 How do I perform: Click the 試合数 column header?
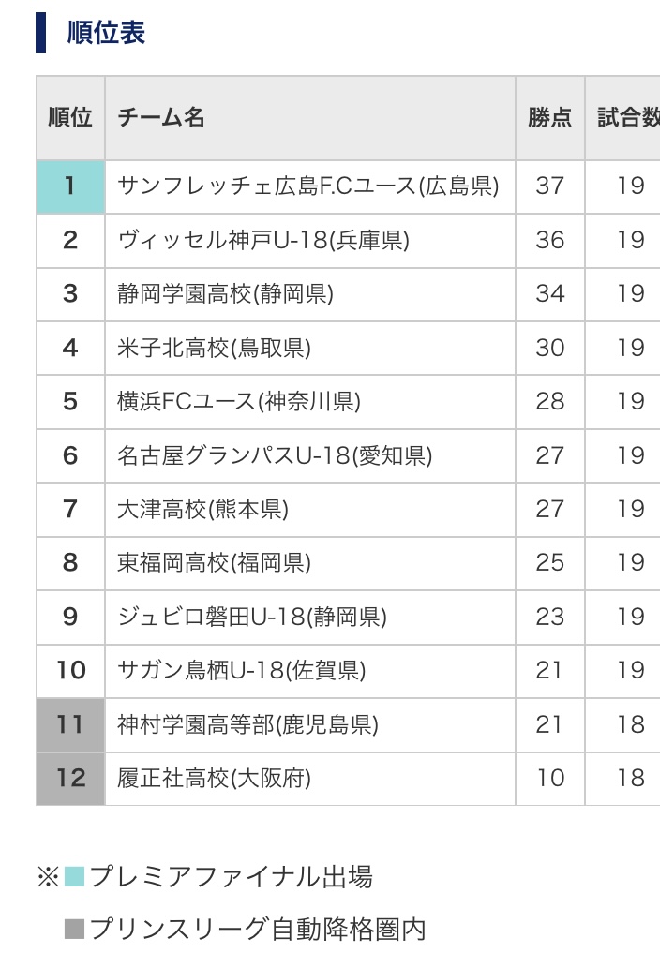[x=628, y=118]
